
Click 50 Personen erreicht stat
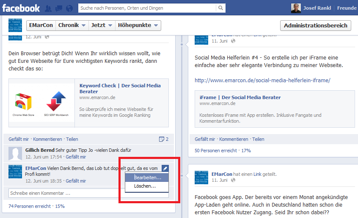pos(216,151)
